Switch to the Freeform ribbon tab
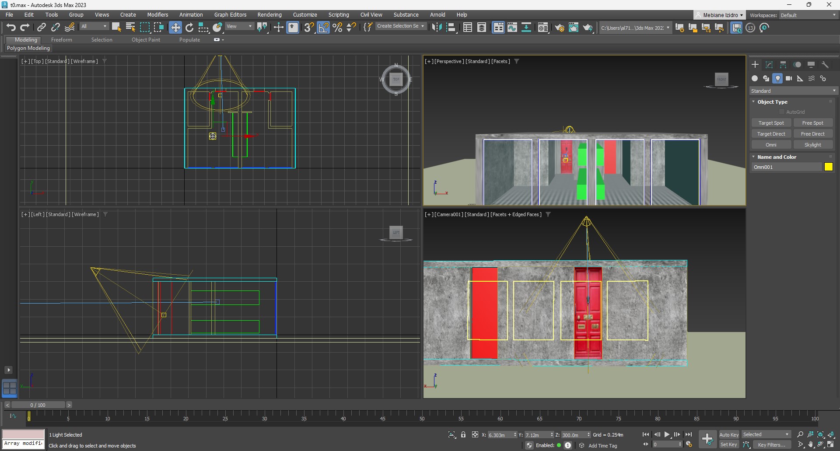Viewport: 840px width, 451px height. [61, 40]
